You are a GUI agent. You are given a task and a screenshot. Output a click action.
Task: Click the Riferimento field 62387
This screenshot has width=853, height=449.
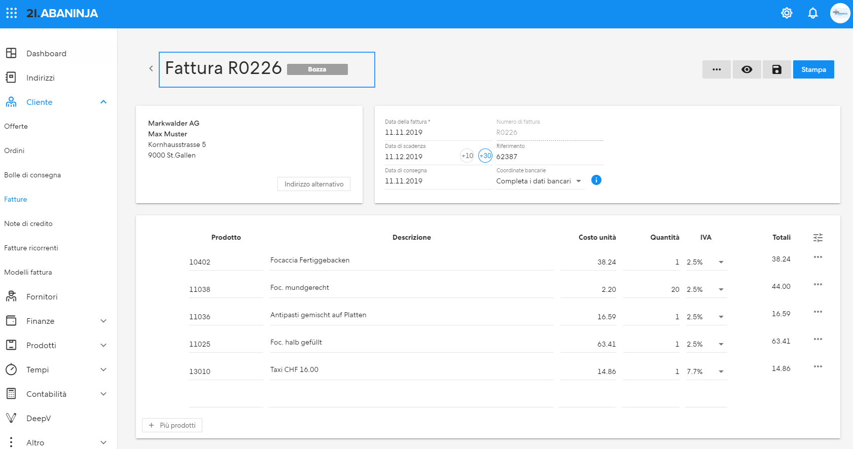550,157
